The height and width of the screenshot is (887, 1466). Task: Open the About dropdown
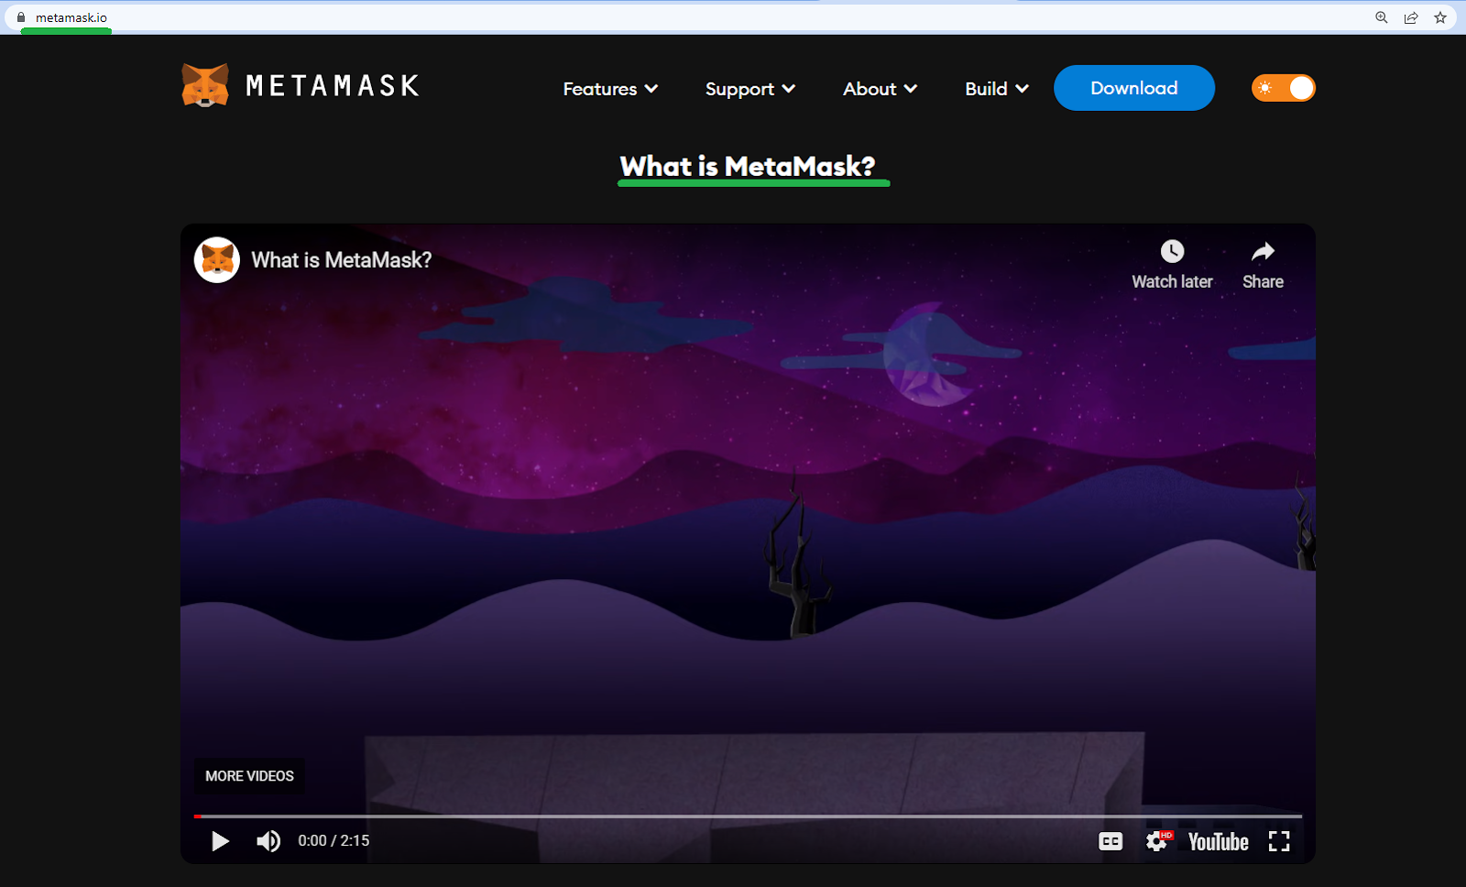(x=880, y=89)
